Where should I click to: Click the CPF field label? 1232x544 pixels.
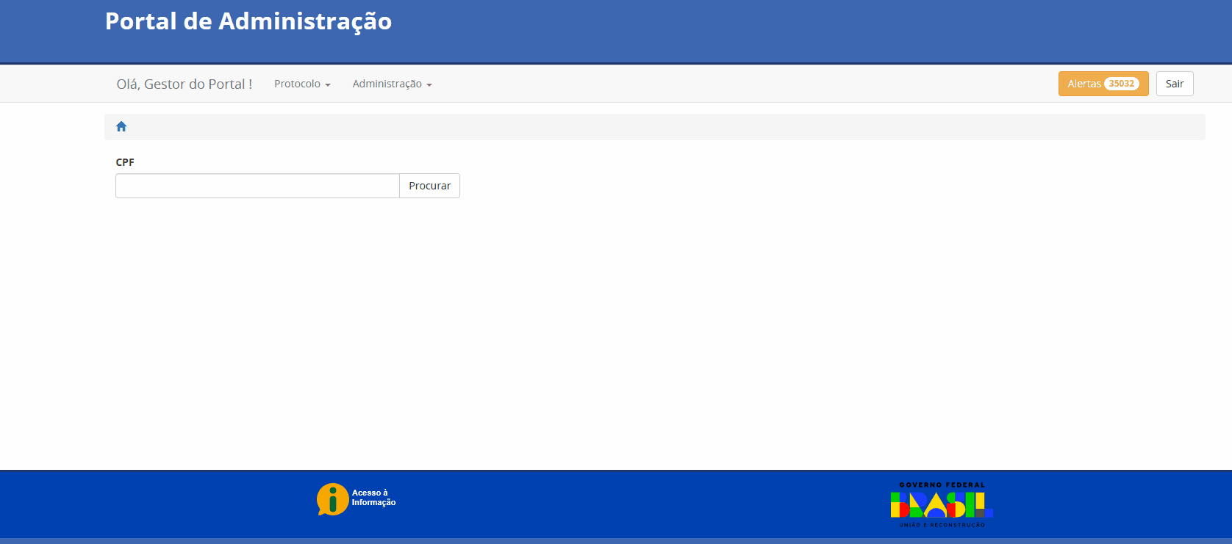tap(125, 162)
